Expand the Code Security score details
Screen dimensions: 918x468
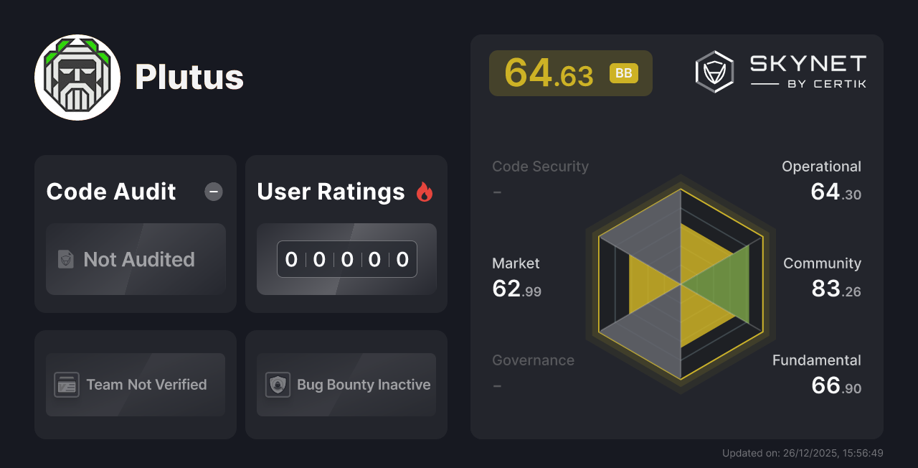pyautogui.click(x=540, y=177)
